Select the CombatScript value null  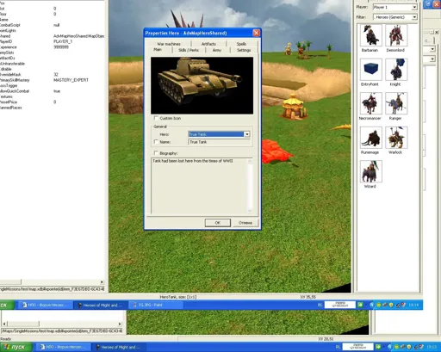click(56, 25)
